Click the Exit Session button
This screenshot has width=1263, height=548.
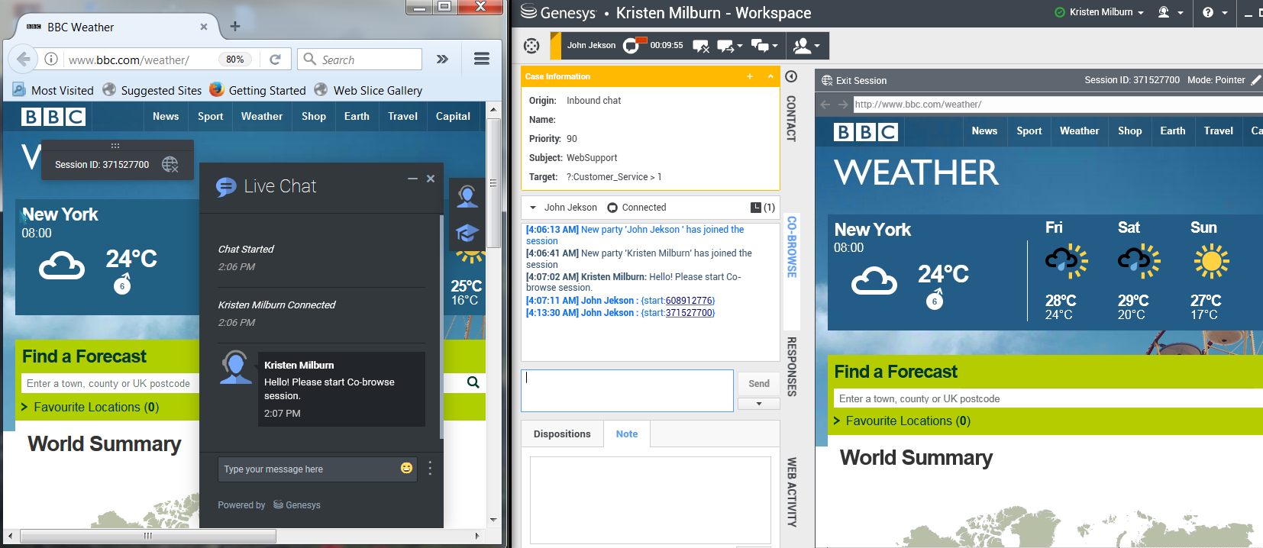(x=854, y=80)
